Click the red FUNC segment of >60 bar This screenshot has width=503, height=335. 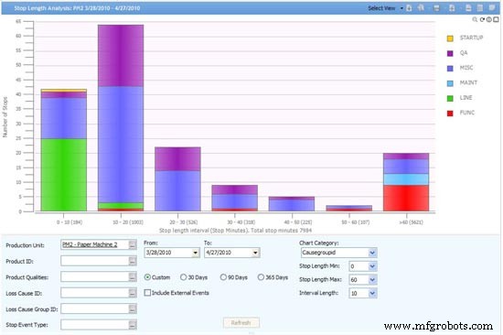[x=406, y=198]
